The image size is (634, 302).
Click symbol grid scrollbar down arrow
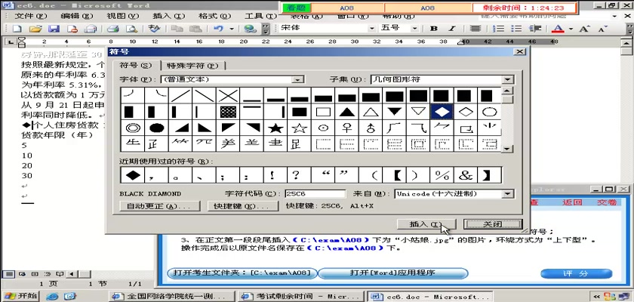pyautogui.click(x=507, y=149)
